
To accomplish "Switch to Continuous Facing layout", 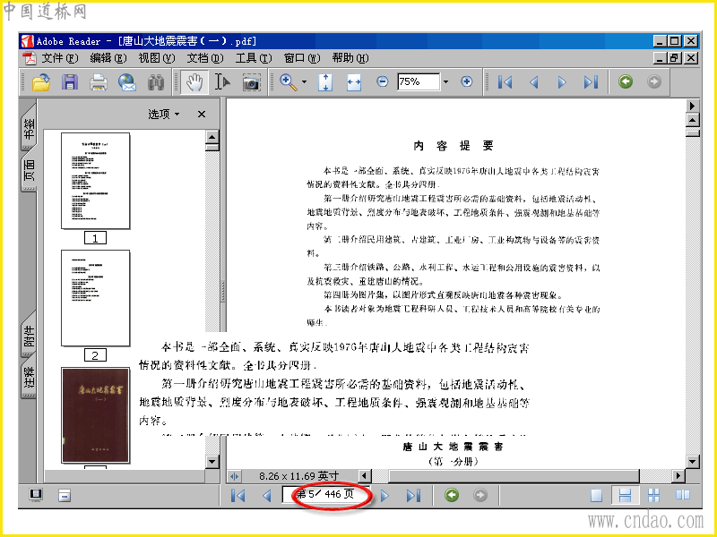I will [654, 496].
